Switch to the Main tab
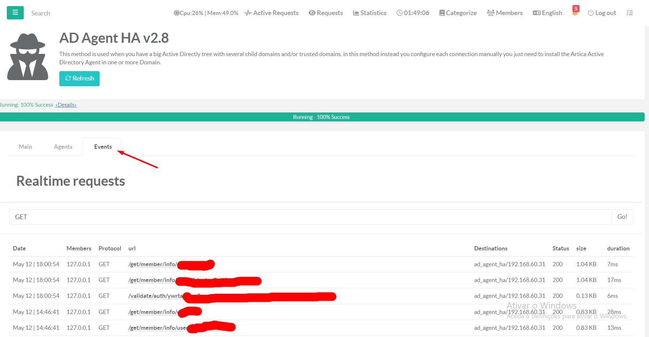This screenshot has width=649, height=337. [x=25, y=147]
